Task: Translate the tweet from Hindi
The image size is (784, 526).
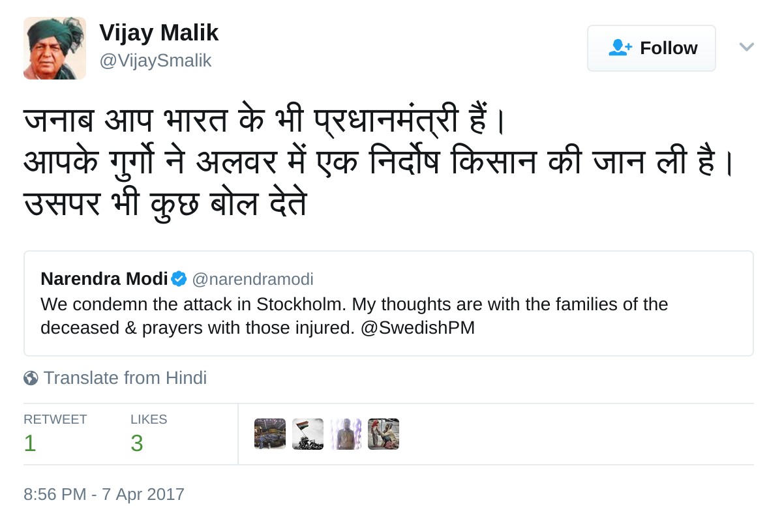Action: tap(125, 378)
